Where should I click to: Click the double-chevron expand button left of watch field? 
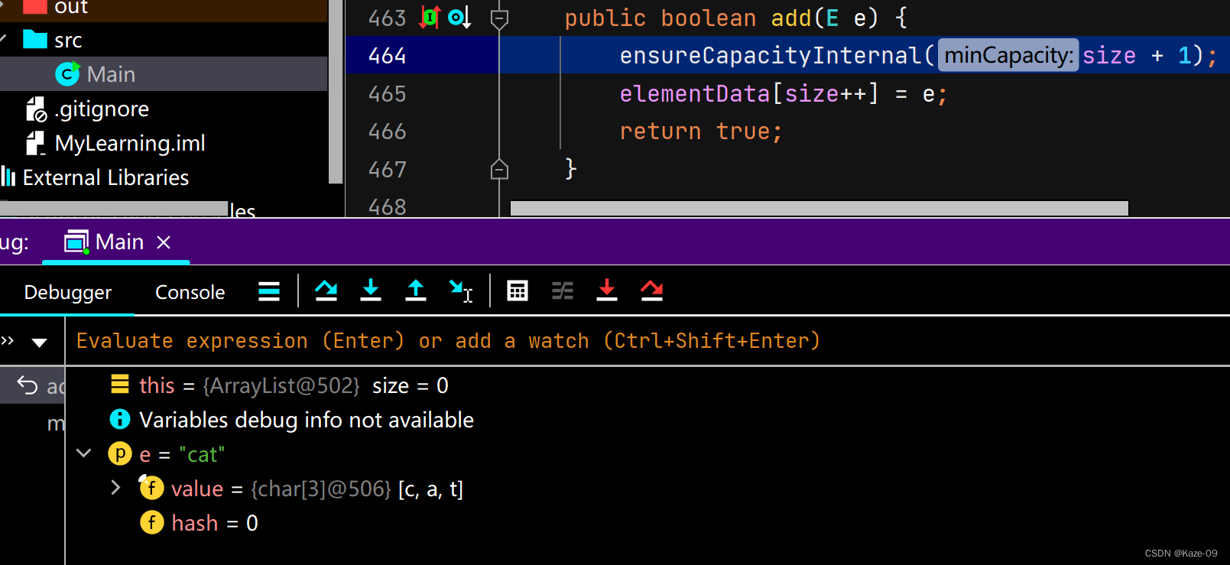coord(8,341)
